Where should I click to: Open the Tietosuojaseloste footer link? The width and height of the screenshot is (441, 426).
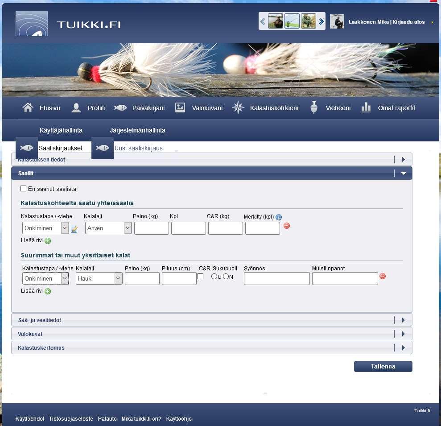point(71,419)
